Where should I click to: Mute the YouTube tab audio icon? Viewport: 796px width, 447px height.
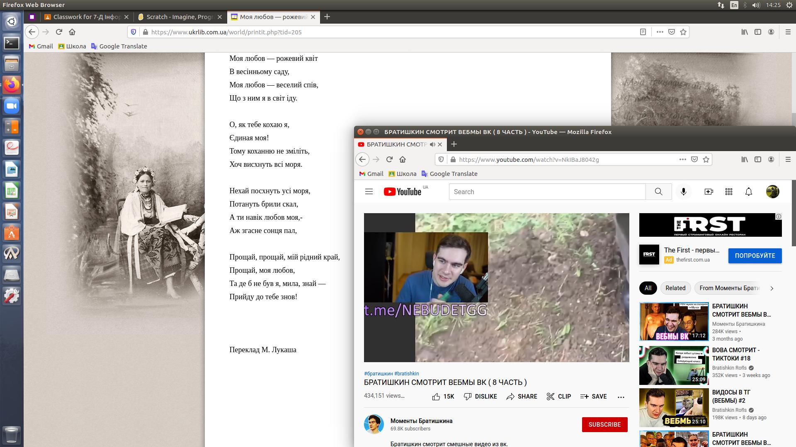(x=432, y=144)
